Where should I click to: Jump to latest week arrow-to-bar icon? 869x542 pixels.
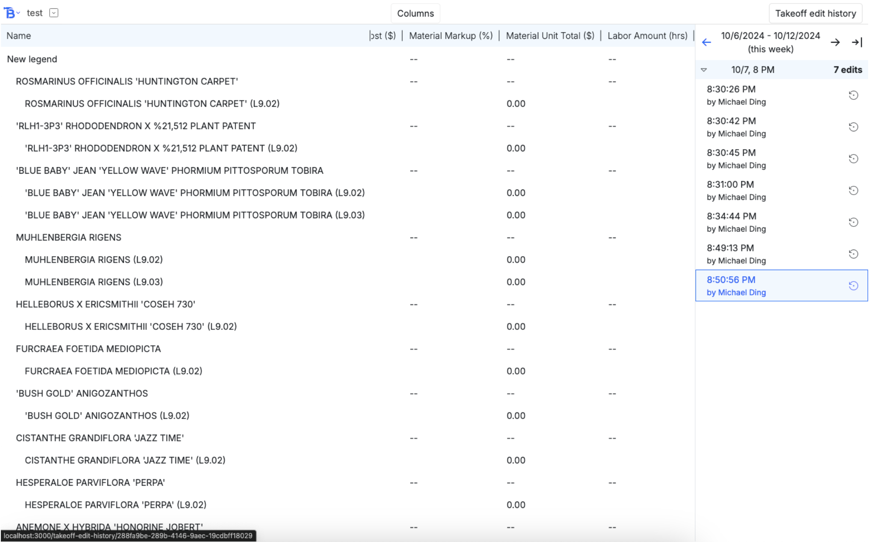pyautogui.click(x=857, y=42)
